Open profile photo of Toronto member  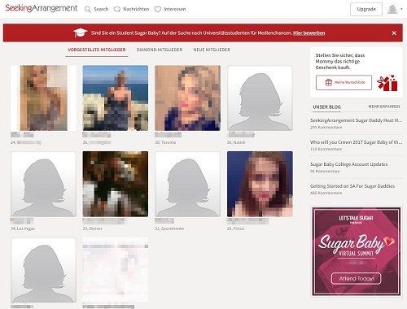(x=187, y=98)
